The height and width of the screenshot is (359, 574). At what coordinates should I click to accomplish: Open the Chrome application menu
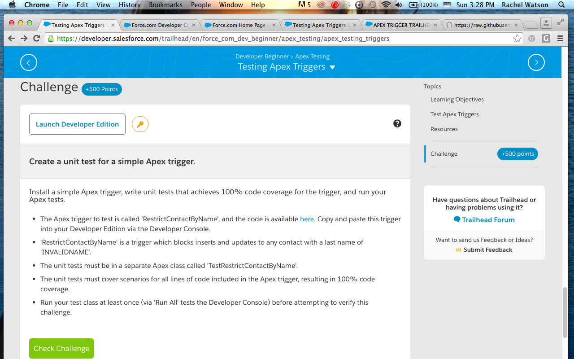pyautogui.click(x=37, y=5)
